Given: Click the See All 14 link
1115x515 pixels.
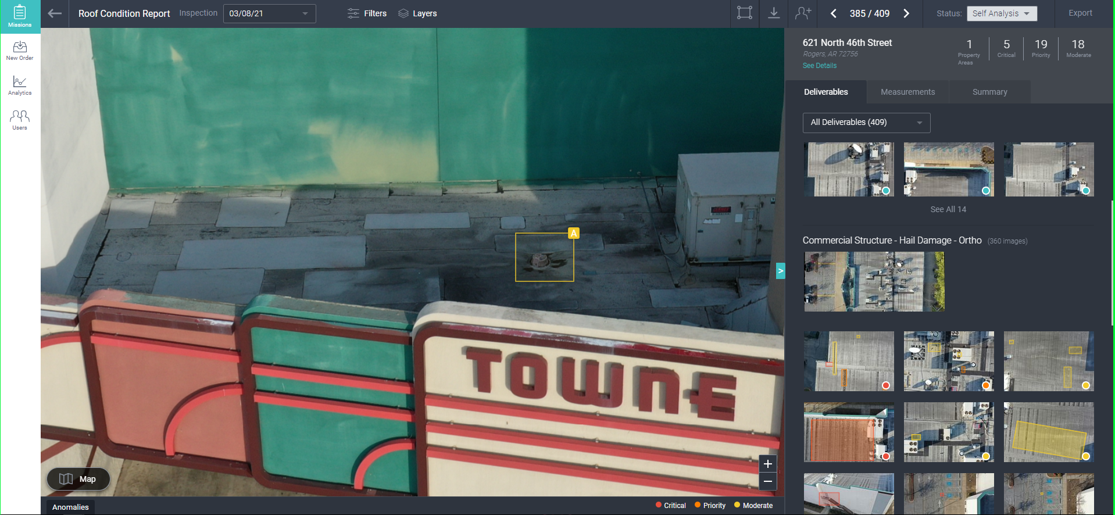Looking at the screenshot, I should pos(948,209).
